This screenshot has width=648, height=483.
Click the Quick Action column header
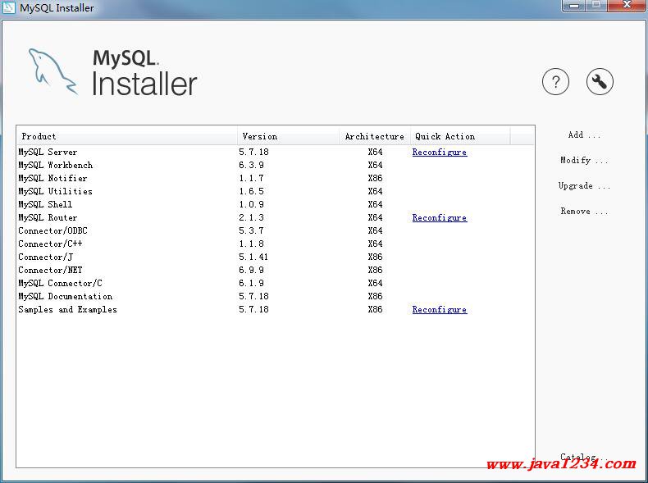[460, 136]
